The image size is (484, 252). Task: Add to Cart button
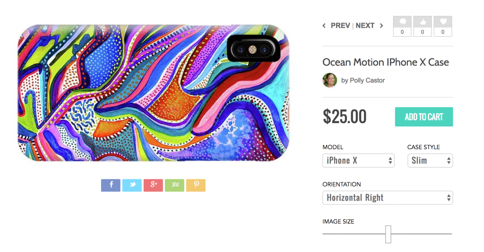point(424,117)
